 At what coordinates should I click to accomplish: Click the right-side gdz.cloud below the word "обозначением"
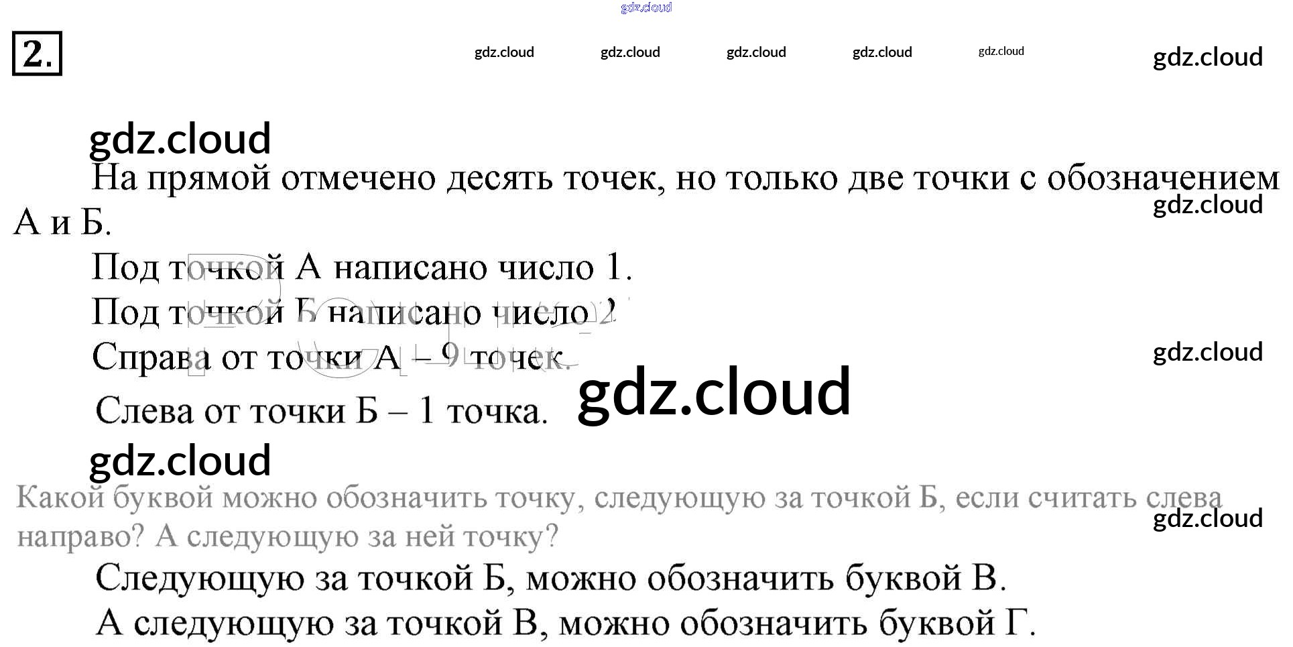coord(1207,204)
